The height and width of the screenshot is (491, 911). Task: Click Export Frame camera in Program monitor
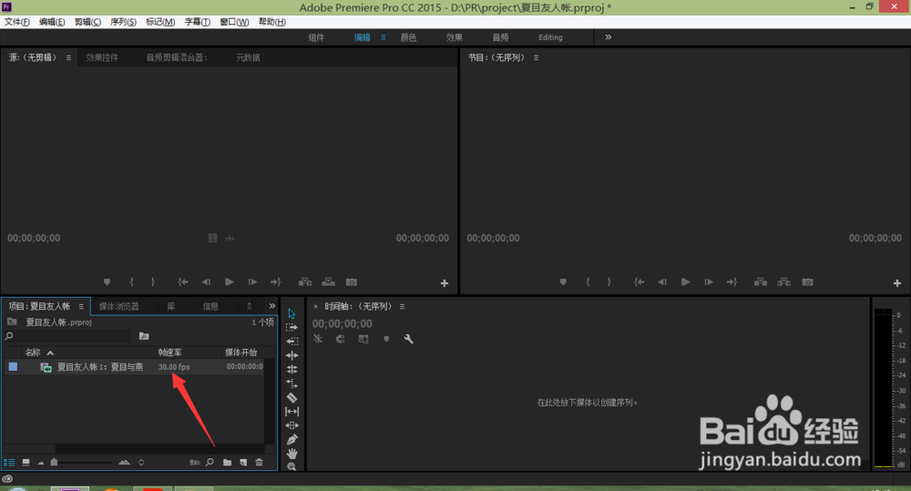click(x=807, y=281)
